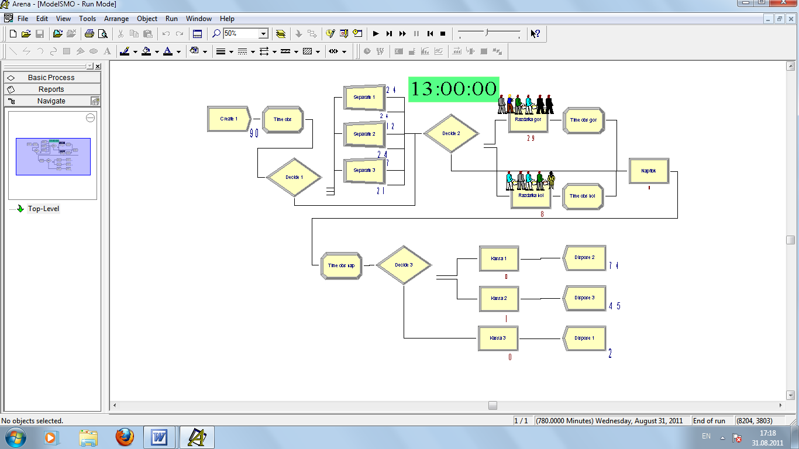The width and height of the screenshot is (799, 449).
Task: Select the Navigate panel
Action: point(52,101)
